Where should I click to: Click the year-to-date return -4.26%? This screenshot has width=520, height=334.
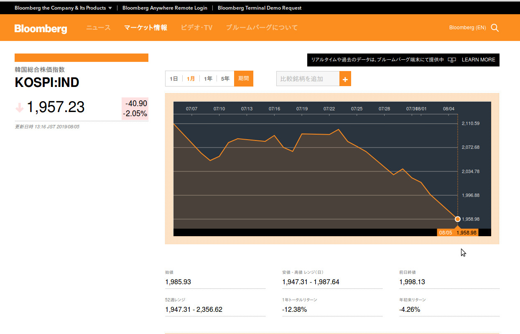tap(410, 309)
